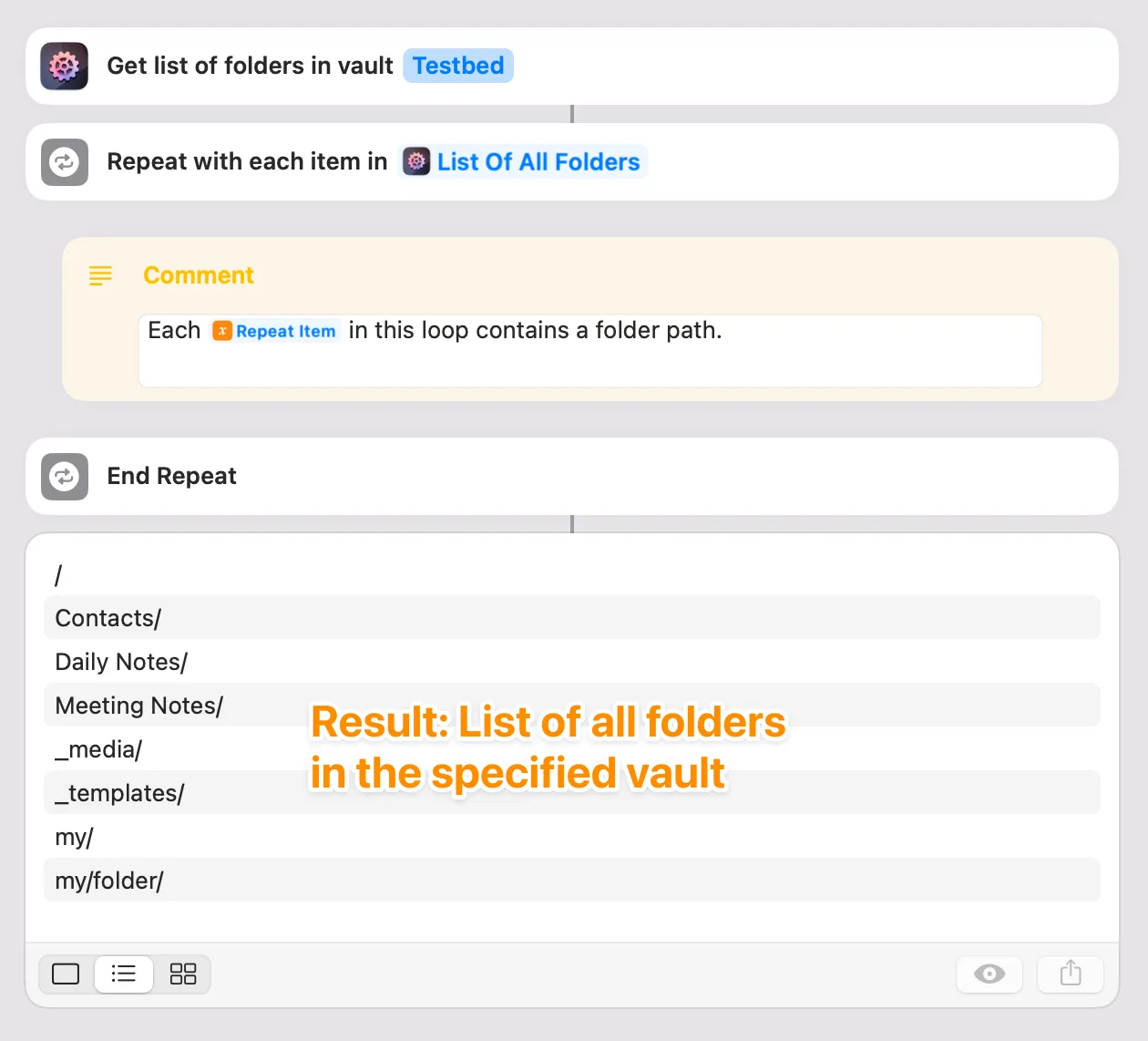This screenshot has height=1041, width=1148.
Task: Click the End Repeat loop icon
Action: pyautogui.click(x=64, y=477)
